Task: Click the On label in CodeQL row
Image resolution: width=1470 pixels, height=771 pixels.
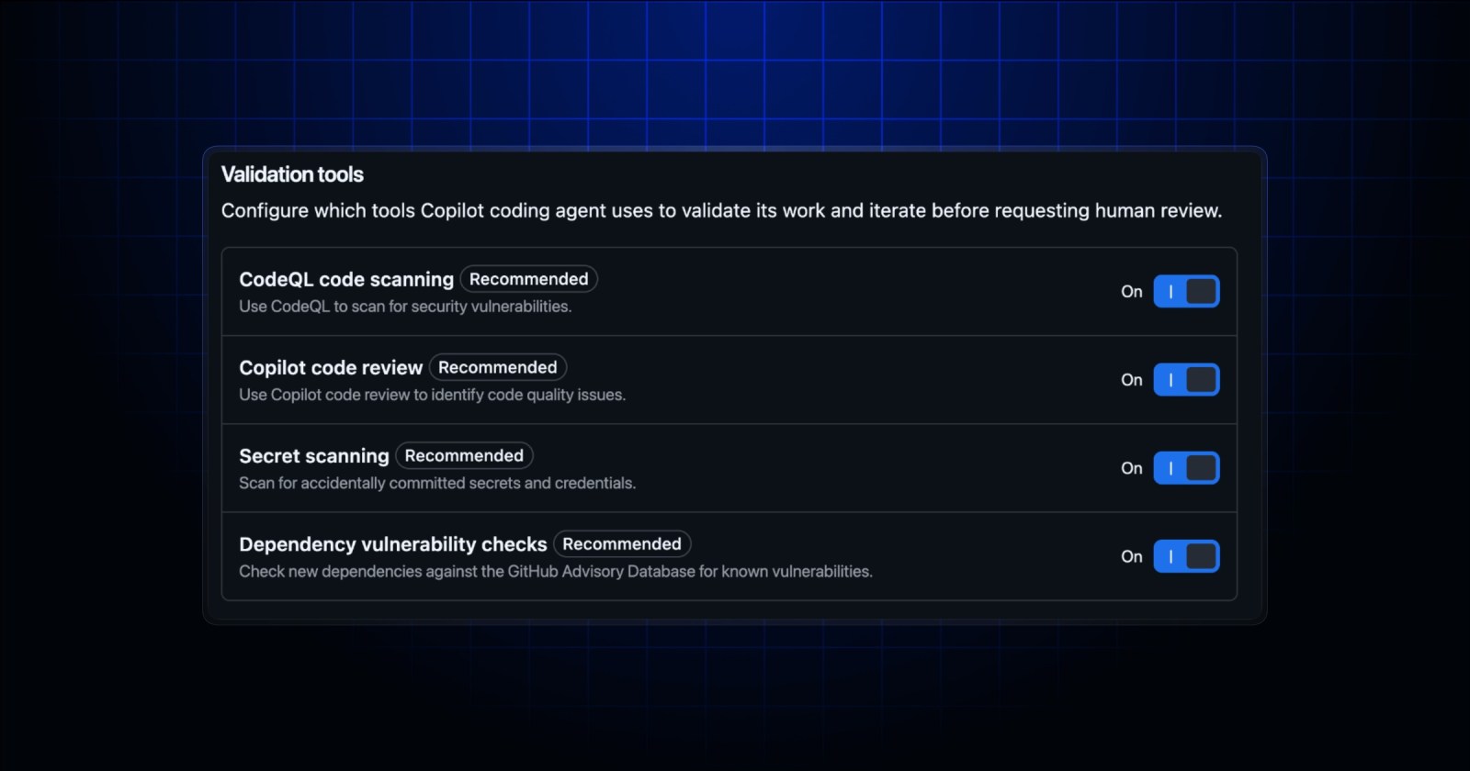Action: tap(1132, 291)
